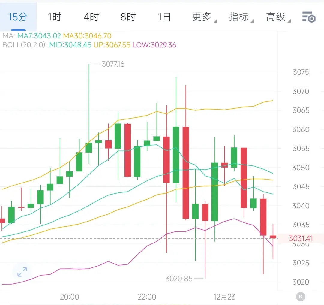Click the MA30:3046.70 value
The height and width of the screenshot is (305, 324).
click(x=87, y=36)
